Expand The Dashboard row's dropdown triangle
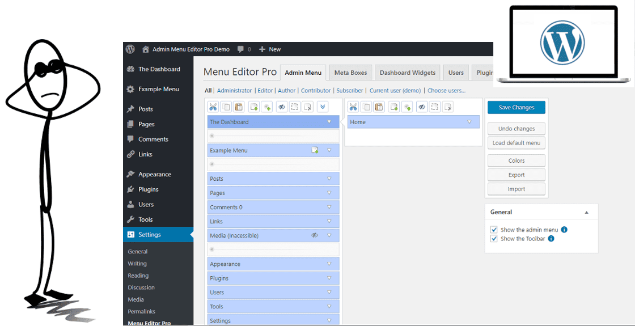This screenshot has width=635, height=326. click(329, 121)
